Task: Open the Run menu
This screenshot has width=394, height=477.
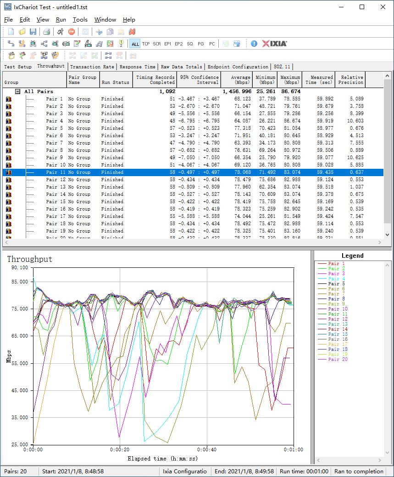Action: pyautogui.click(x=61, y=19)
